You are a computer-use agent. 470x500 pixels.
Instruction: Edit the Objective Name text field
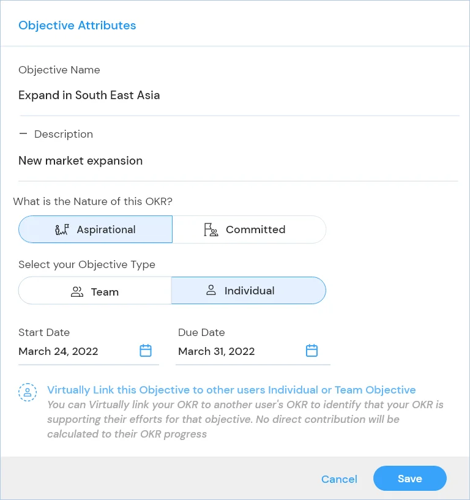[239, 95]
